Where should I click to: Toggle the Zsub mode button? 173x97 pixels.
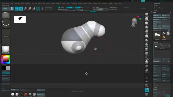[x=82, y=8]
